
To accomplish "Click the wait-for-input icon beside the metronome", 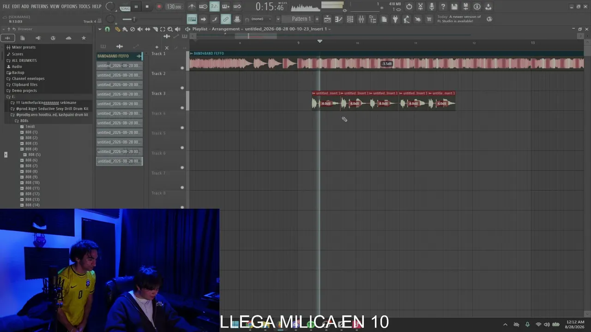I will pos(203,6).
